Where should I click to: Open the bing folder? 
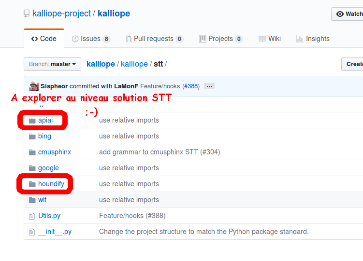44,136
